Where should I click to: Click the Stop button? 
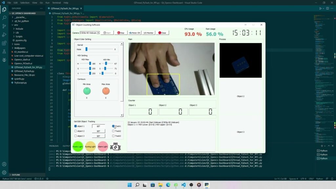(121, 33)
